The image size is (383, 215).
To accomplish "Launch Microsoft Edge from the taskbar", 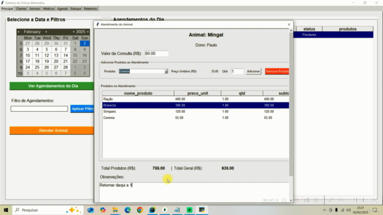I will click(127, 210).
